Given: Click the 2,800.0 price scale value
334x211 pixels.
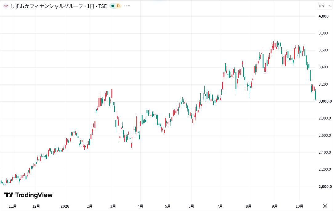Looking at the screenshot, I should (x=325, y=118).
